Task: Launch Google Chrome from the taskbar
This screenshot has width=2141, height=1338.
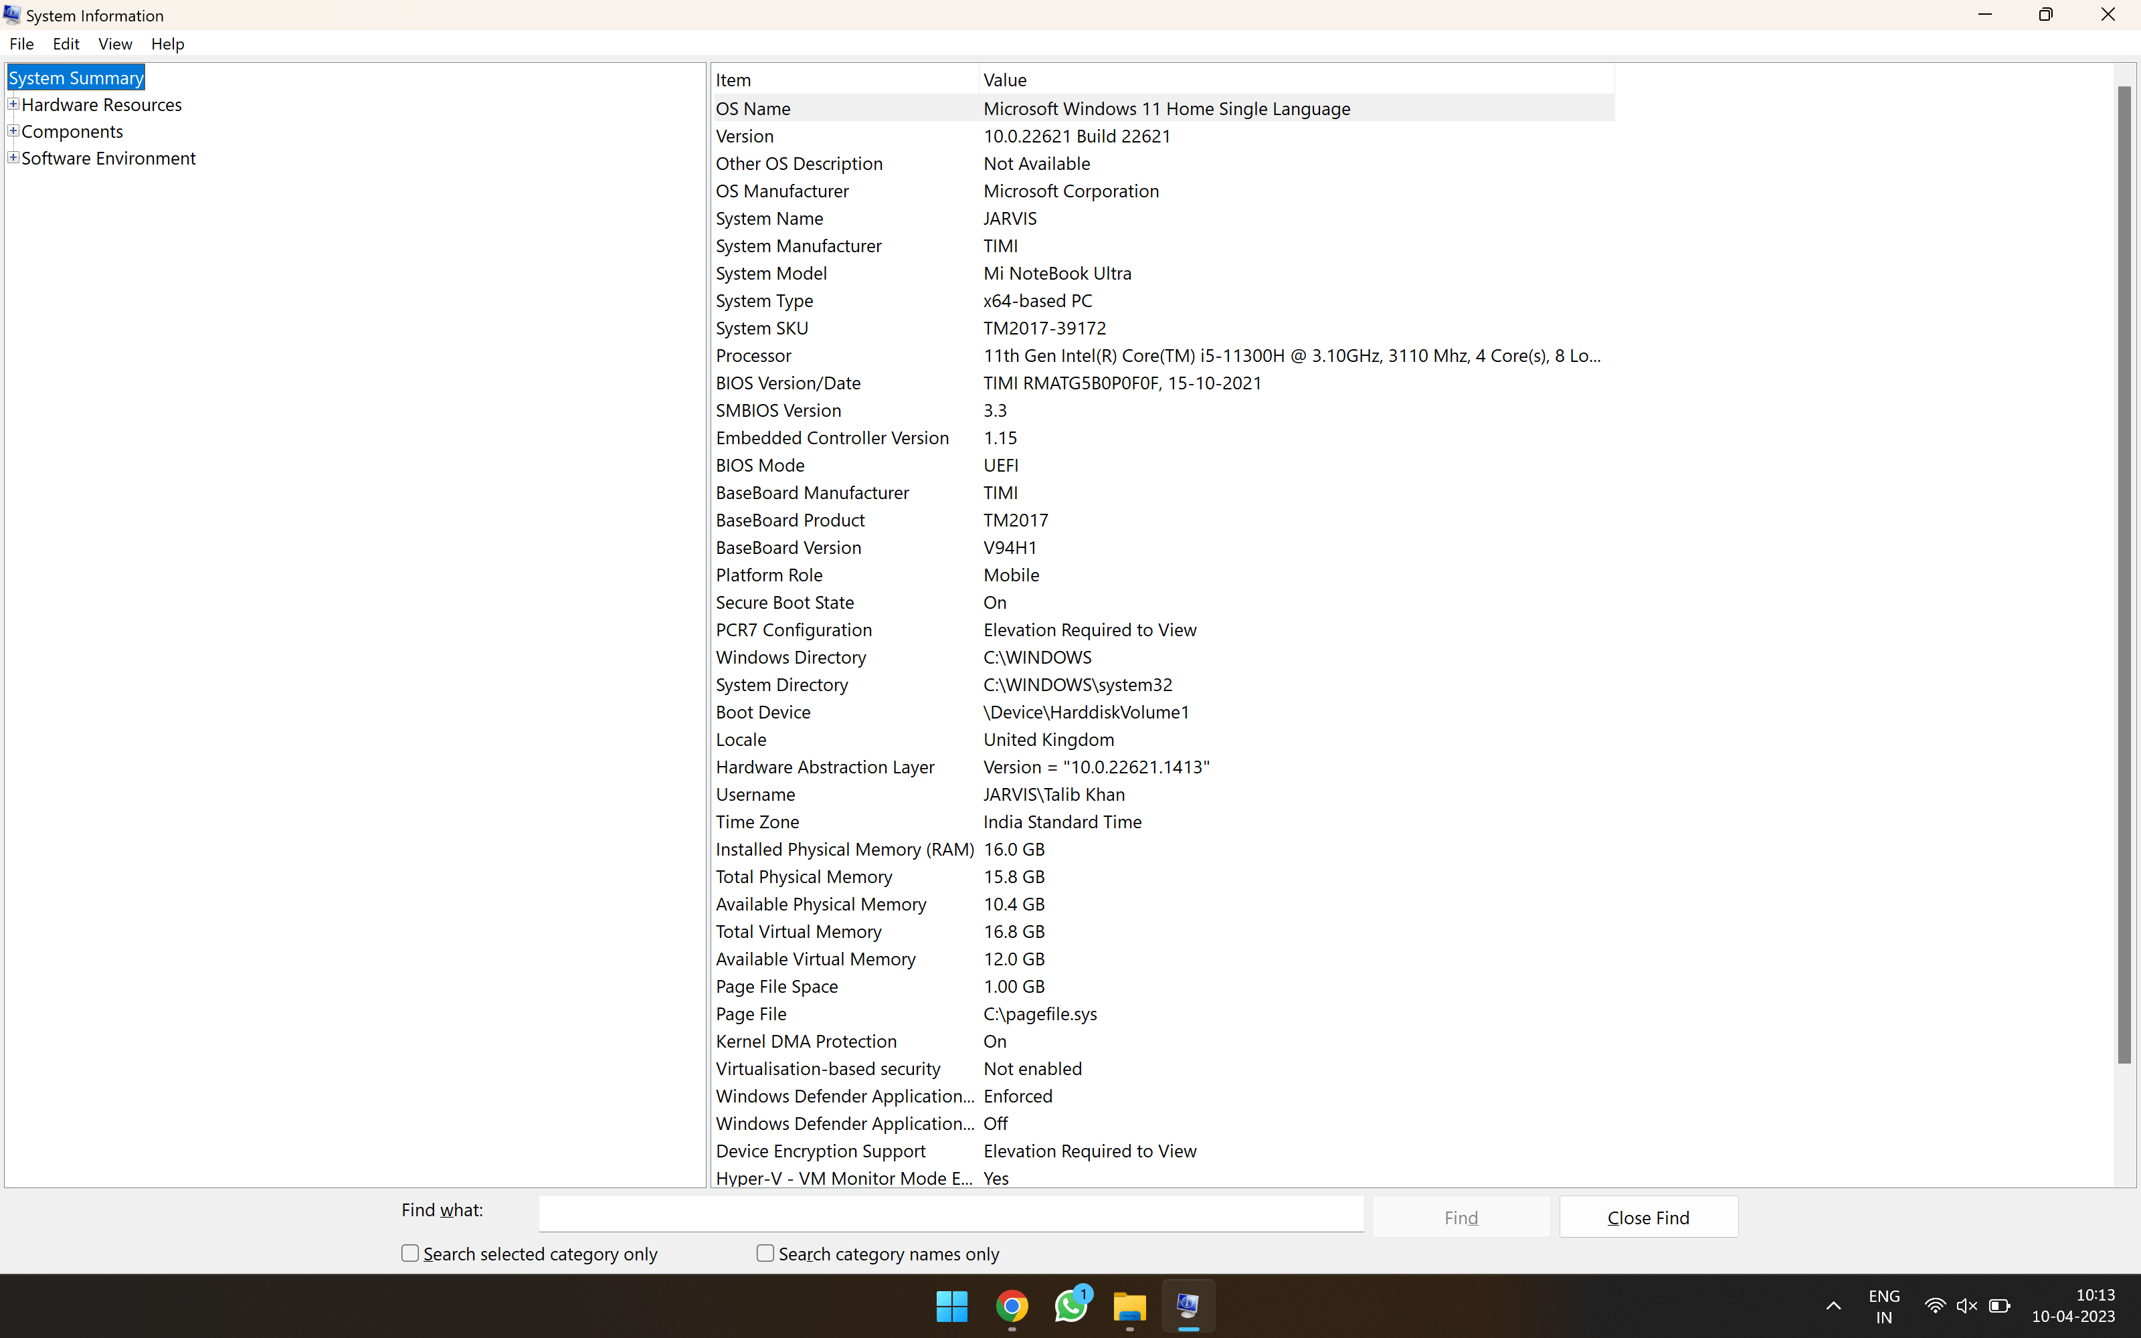Action: (1011, 1305)
